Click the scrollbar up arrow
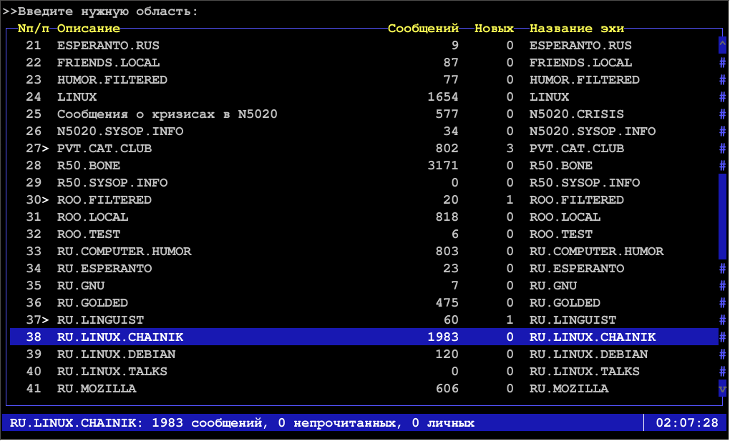The width and height of the screenshot is (730, 441). coord(722,46)
